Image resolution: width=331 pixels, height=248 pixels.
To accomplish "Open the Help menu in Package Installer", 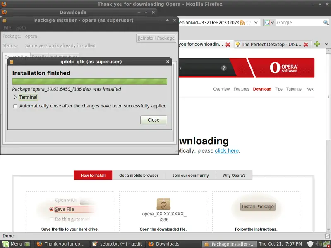I will 21,28.
